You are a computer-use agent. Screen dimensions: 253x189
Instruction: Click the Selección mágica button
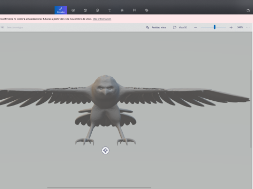pyautogui.click(x=12, y=27)
